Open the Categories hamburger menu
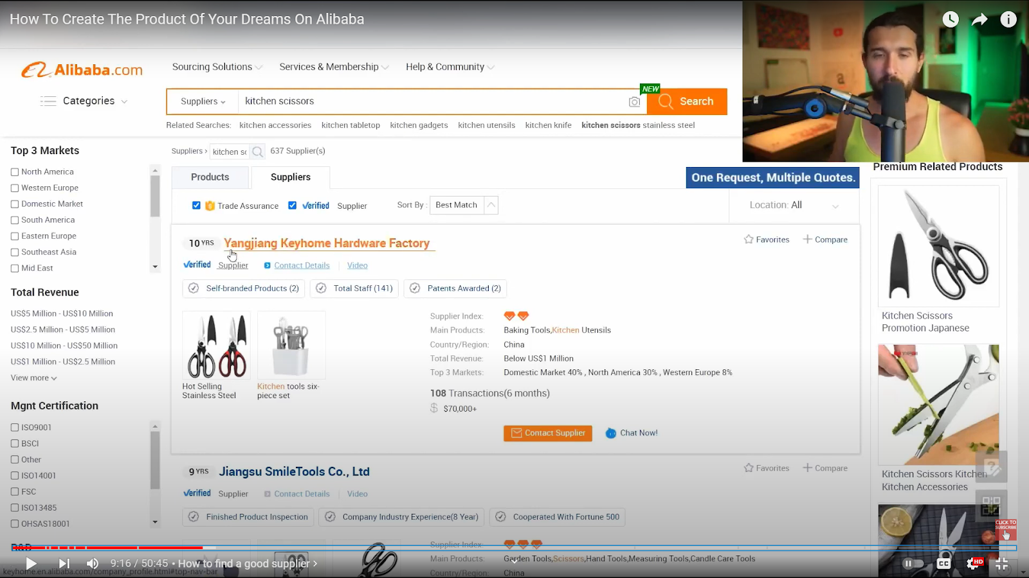 click(48, 101)
